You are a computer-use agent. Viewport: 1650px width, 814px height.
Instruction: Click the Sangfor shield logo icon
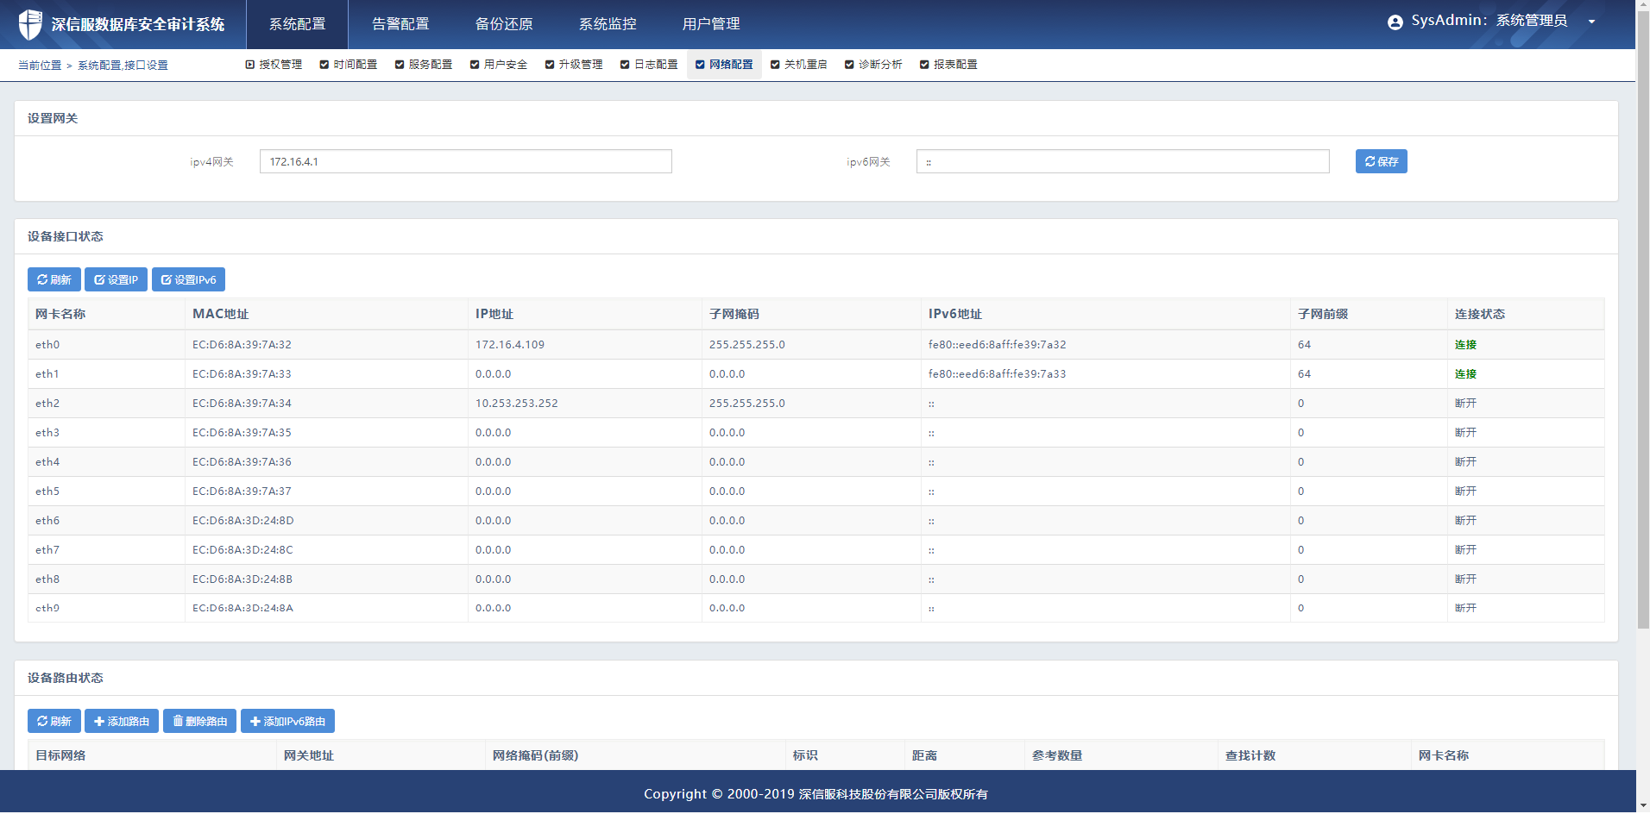coord(30,24)
